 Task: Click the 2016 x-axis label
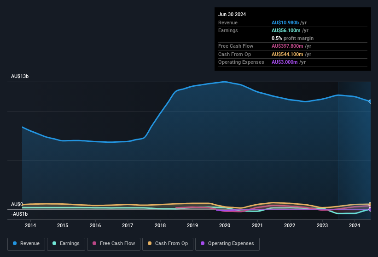(x=95, y=225)
